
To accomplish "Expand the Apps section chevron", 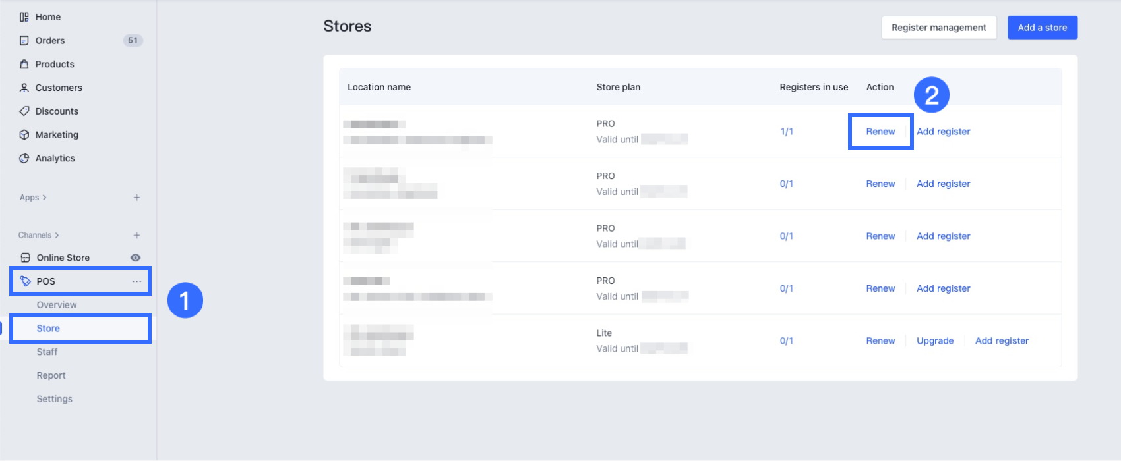I will [x=44, y=198].
